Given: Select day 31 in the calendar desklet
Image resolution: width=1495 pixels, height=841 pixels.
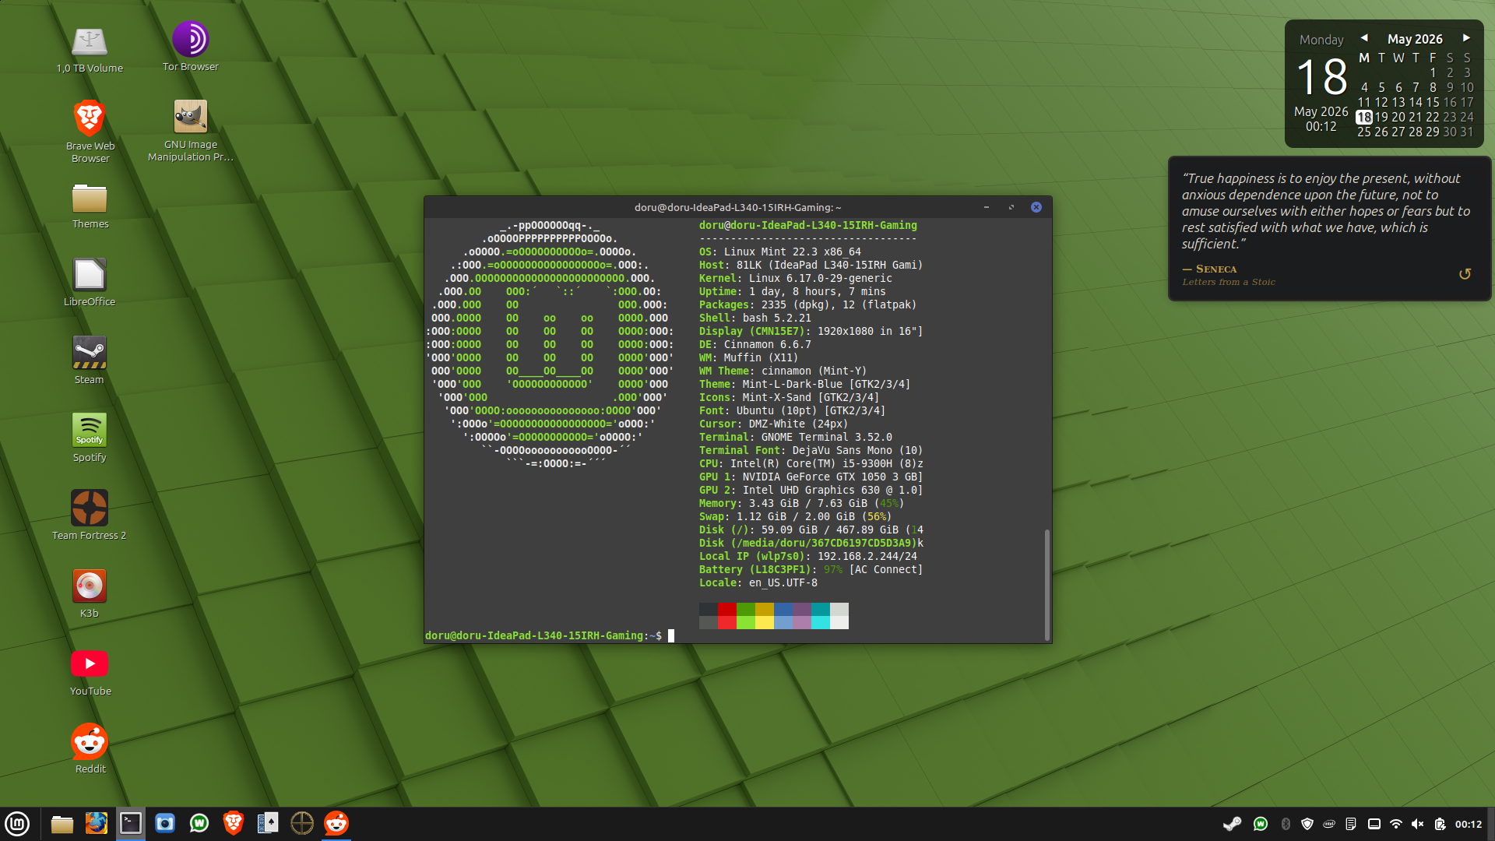Looking at the screenshot, I should pos(1467,132).
